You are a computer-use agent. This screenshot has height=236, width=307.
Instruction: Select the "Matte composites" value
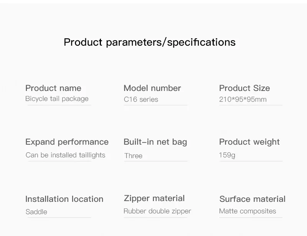tap(248, 211)
